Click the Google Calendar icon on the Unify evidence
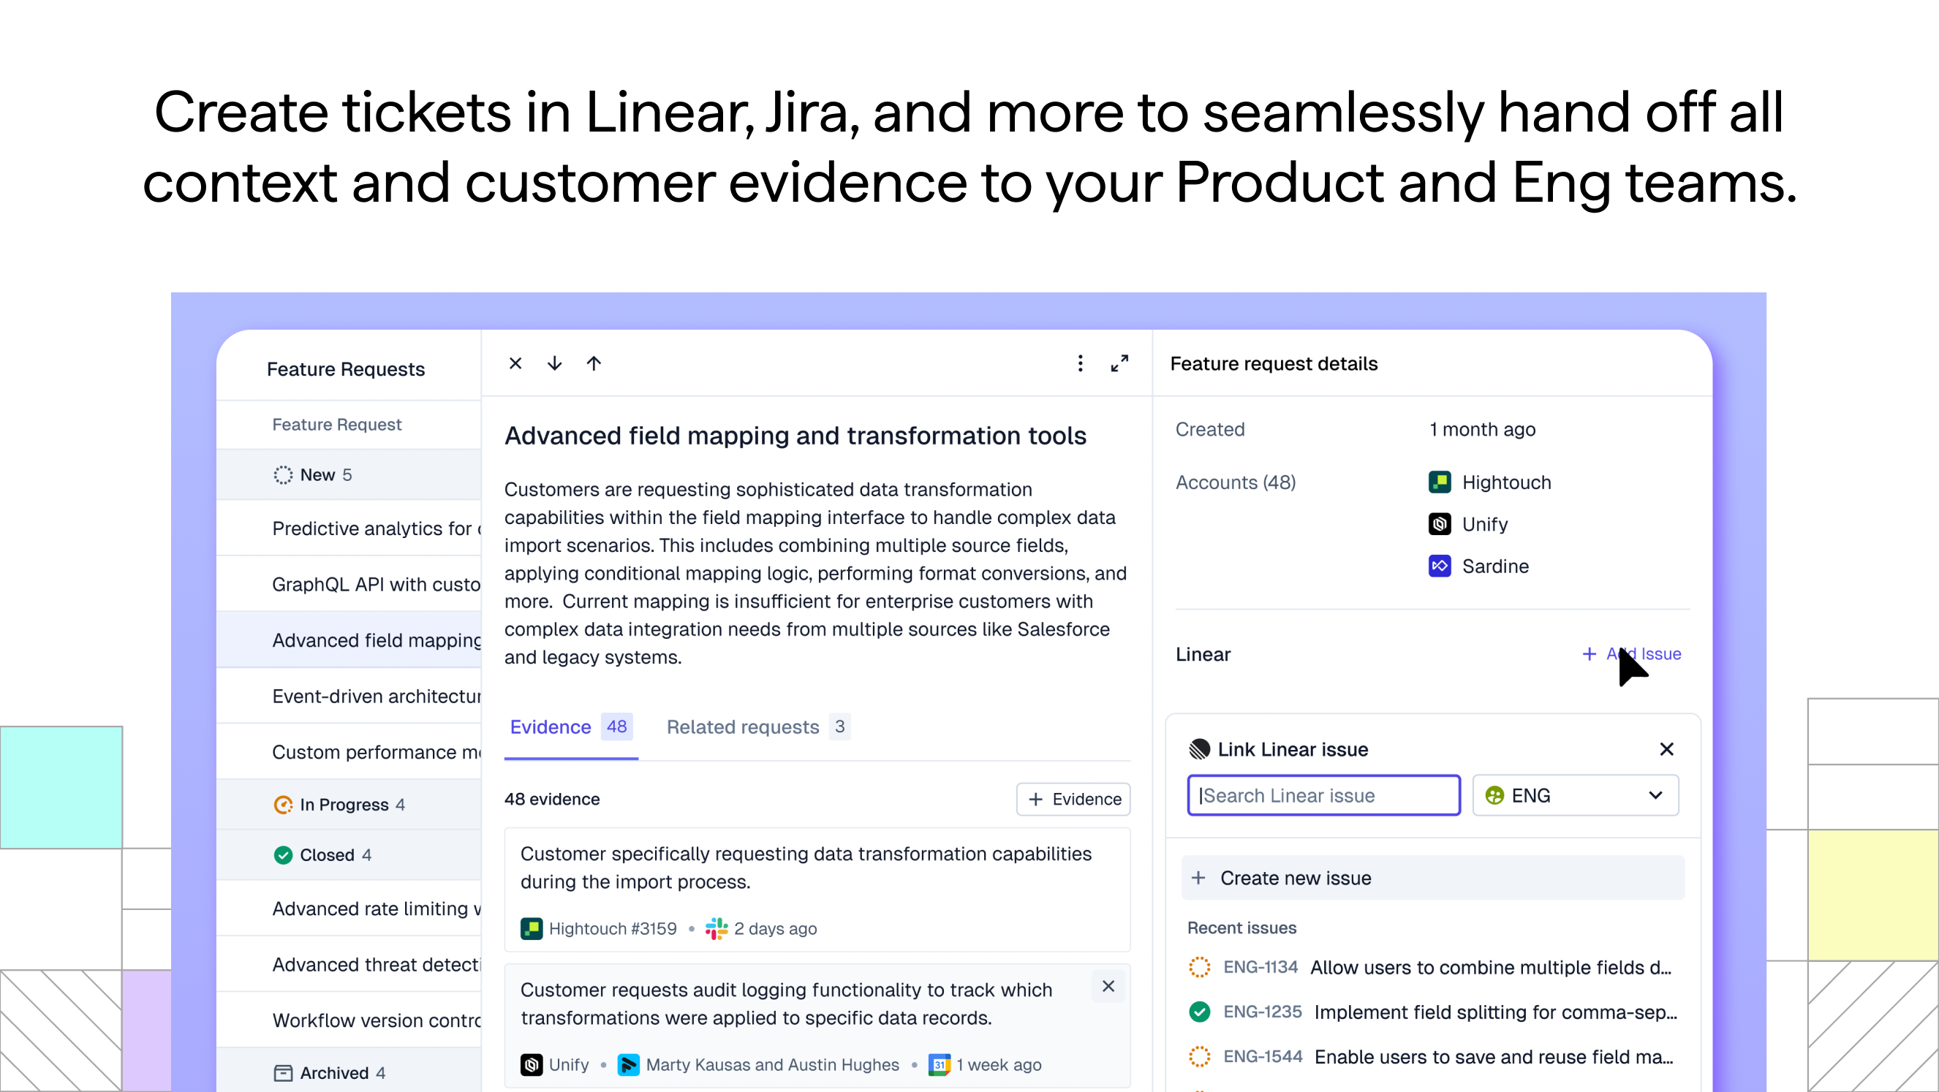The width and height of the screenshot is (1939, 1092). coord(939,1065)
